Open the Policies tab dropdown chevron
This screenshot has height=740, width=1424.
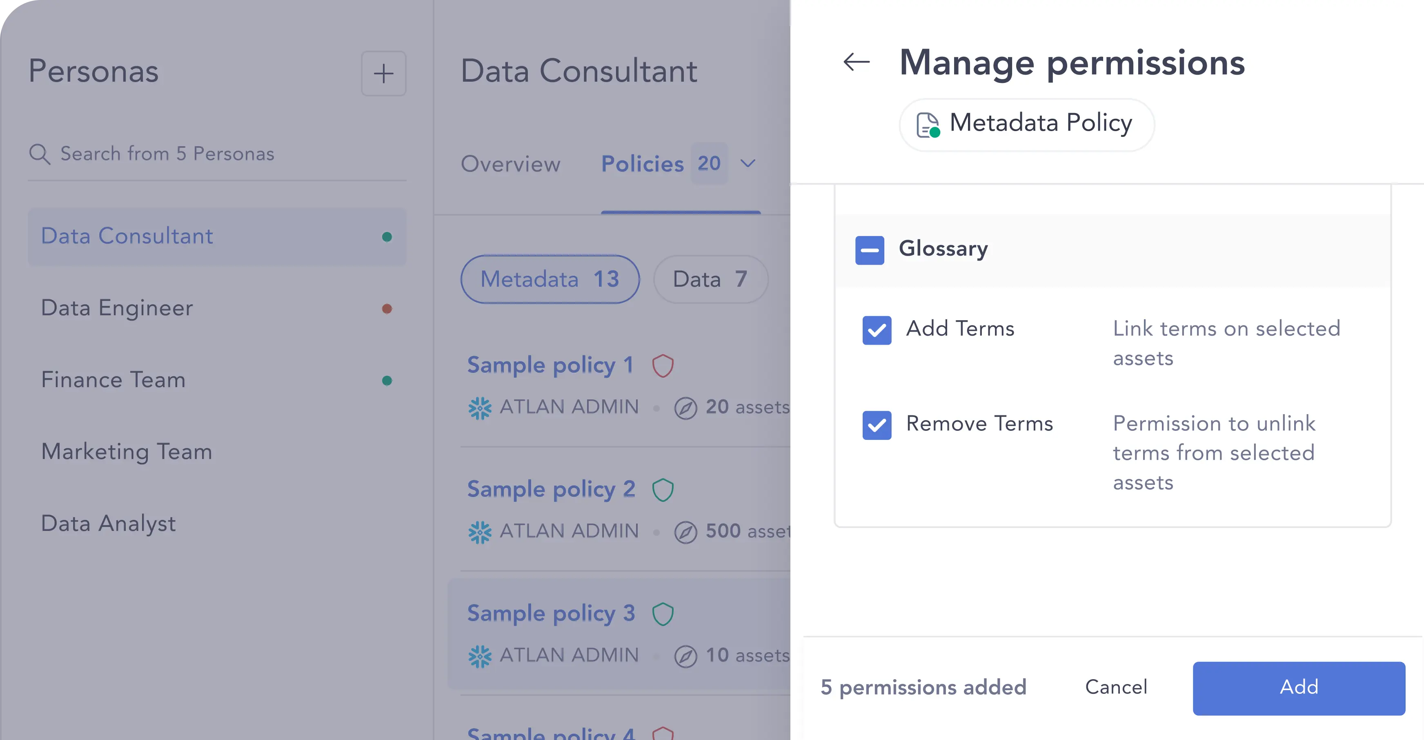click(748, 163)
